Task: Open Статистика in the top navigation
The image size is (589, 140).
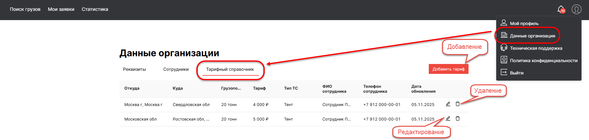Action: tap(95, 9)
